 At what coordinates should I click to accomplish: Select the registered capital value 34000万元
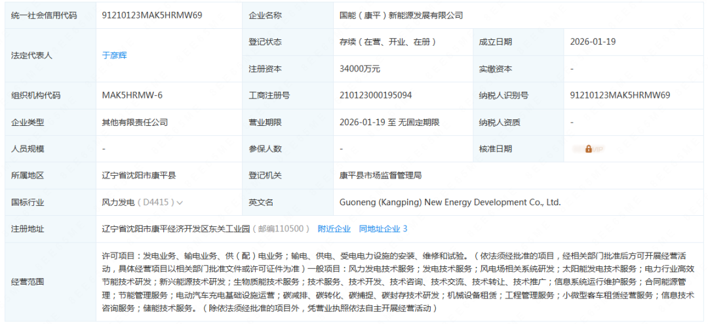click(360, 69)
